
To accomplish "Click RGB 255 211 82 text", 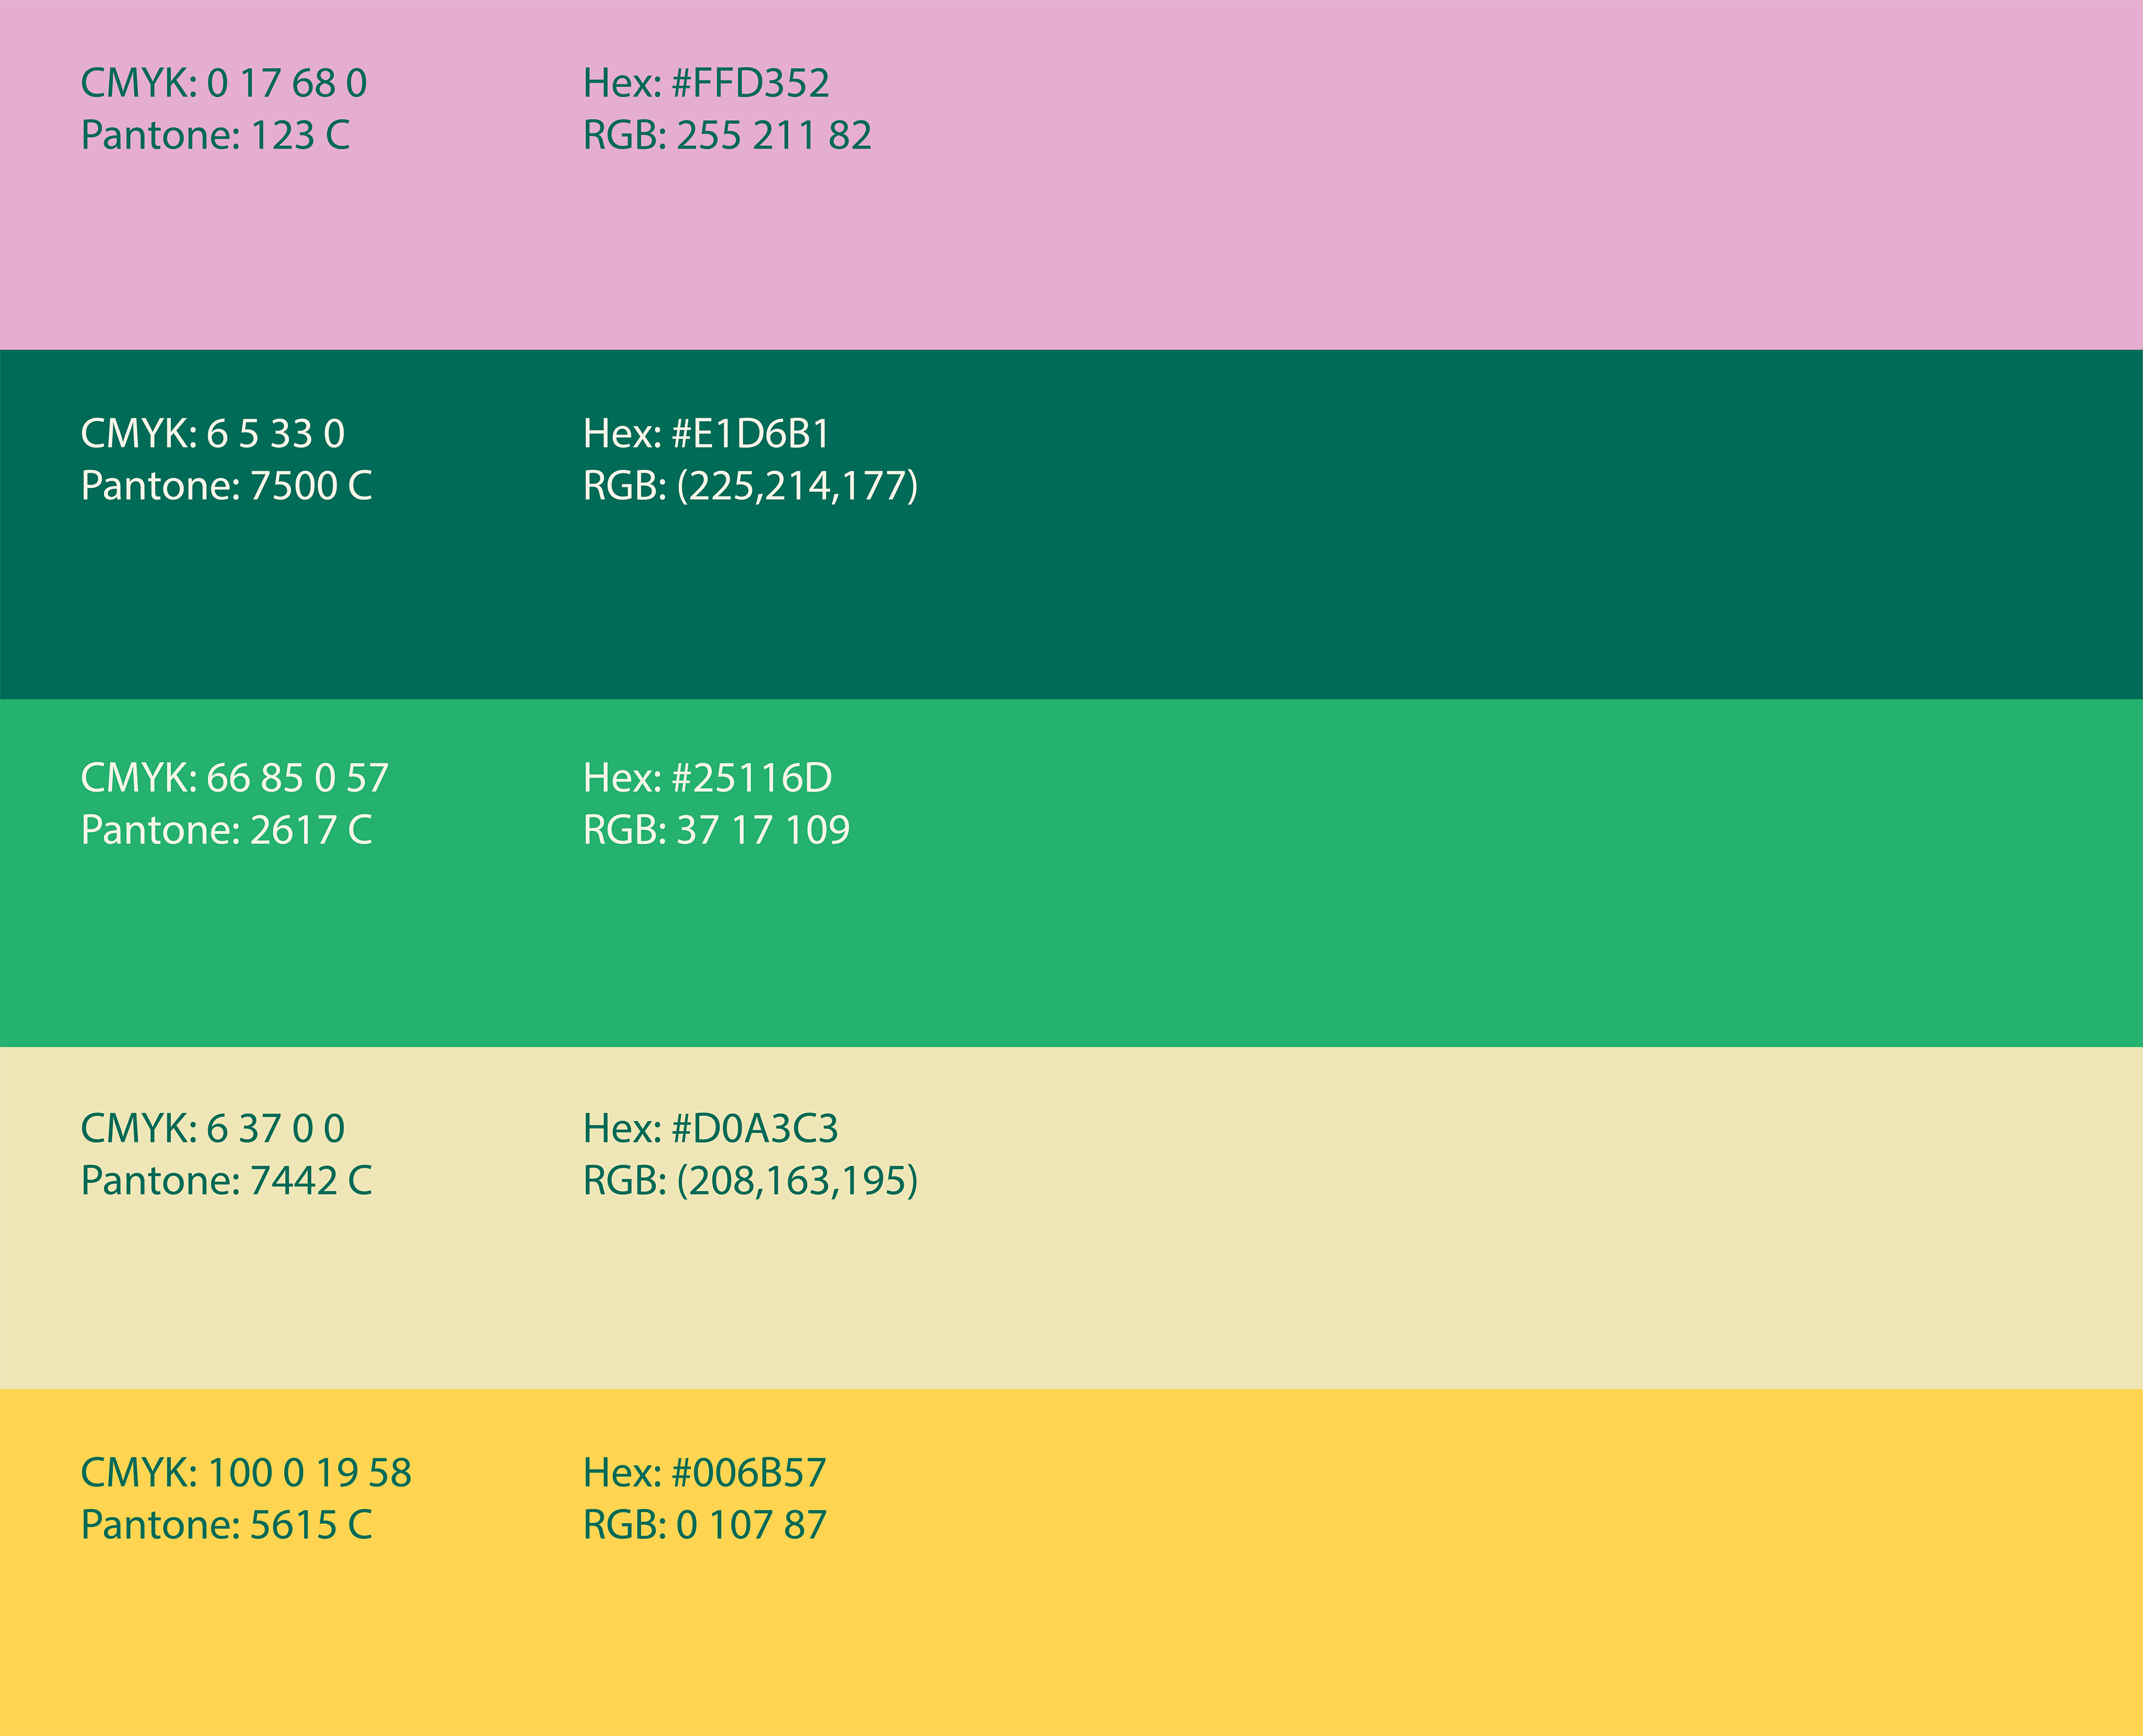I will tap(727, 135).
